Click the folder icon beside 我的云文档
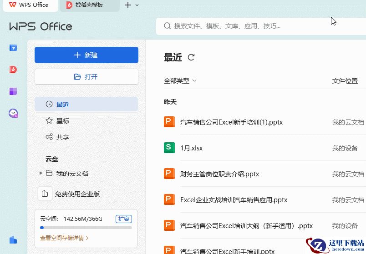 49,173
